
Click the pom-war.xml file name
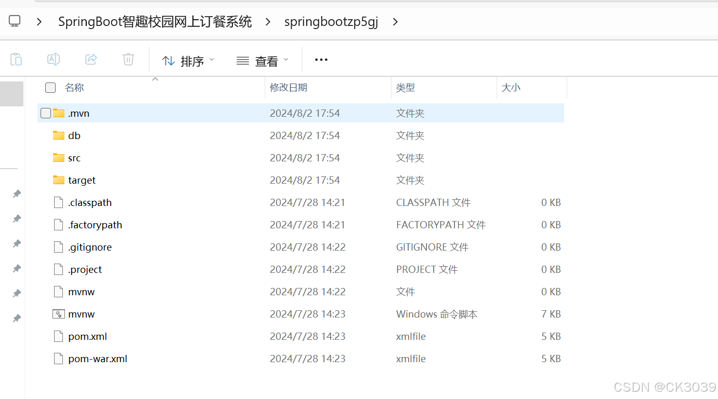98,359
